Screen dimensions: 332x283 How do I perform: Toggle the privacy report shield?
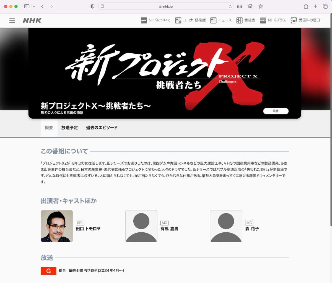click(92, 6)
